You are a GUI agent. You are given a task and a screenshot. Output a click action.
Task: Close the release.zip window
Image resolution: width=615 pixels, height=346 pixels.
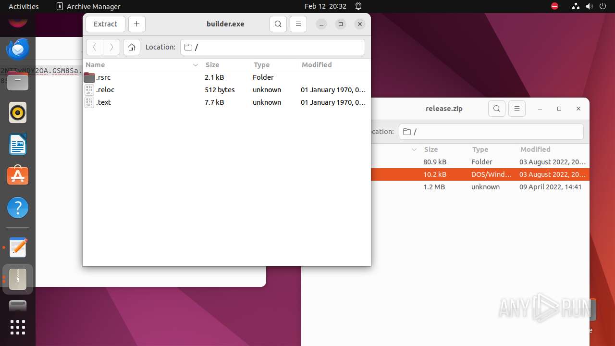pos(578,109)
